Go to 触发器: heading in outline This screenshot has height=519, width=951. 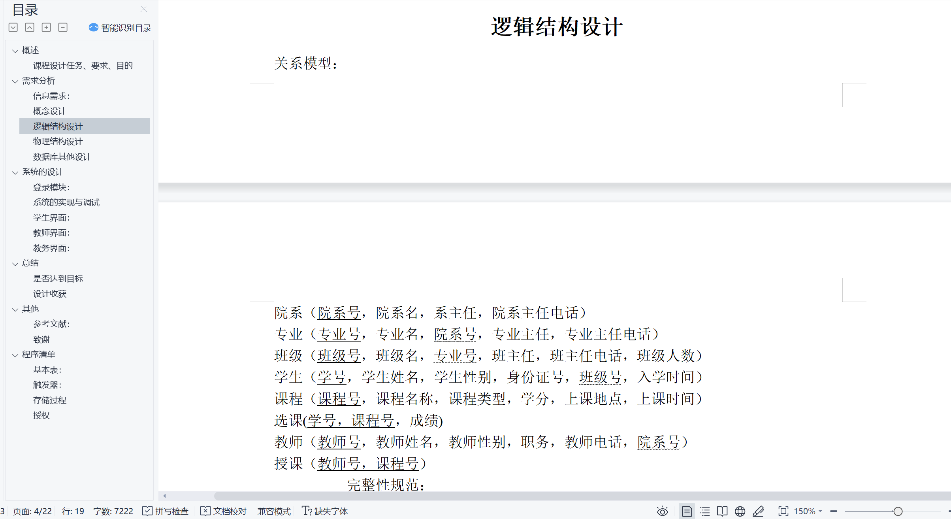coord(47,385)
